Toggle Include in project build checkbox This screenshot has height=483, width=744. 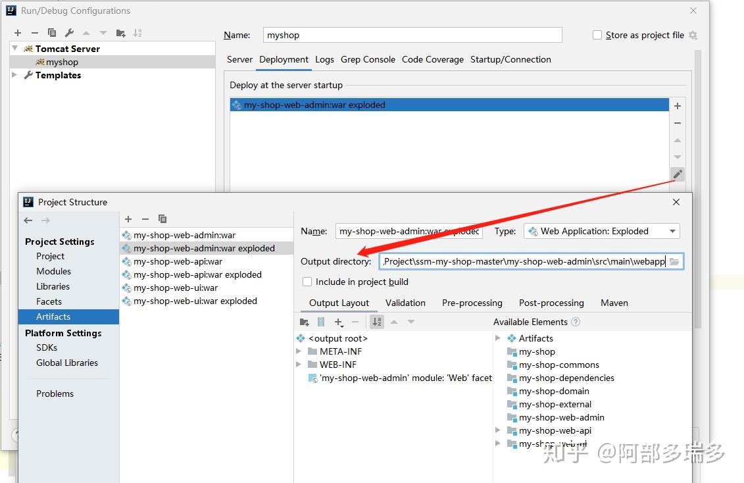click(x=307, y=282)
